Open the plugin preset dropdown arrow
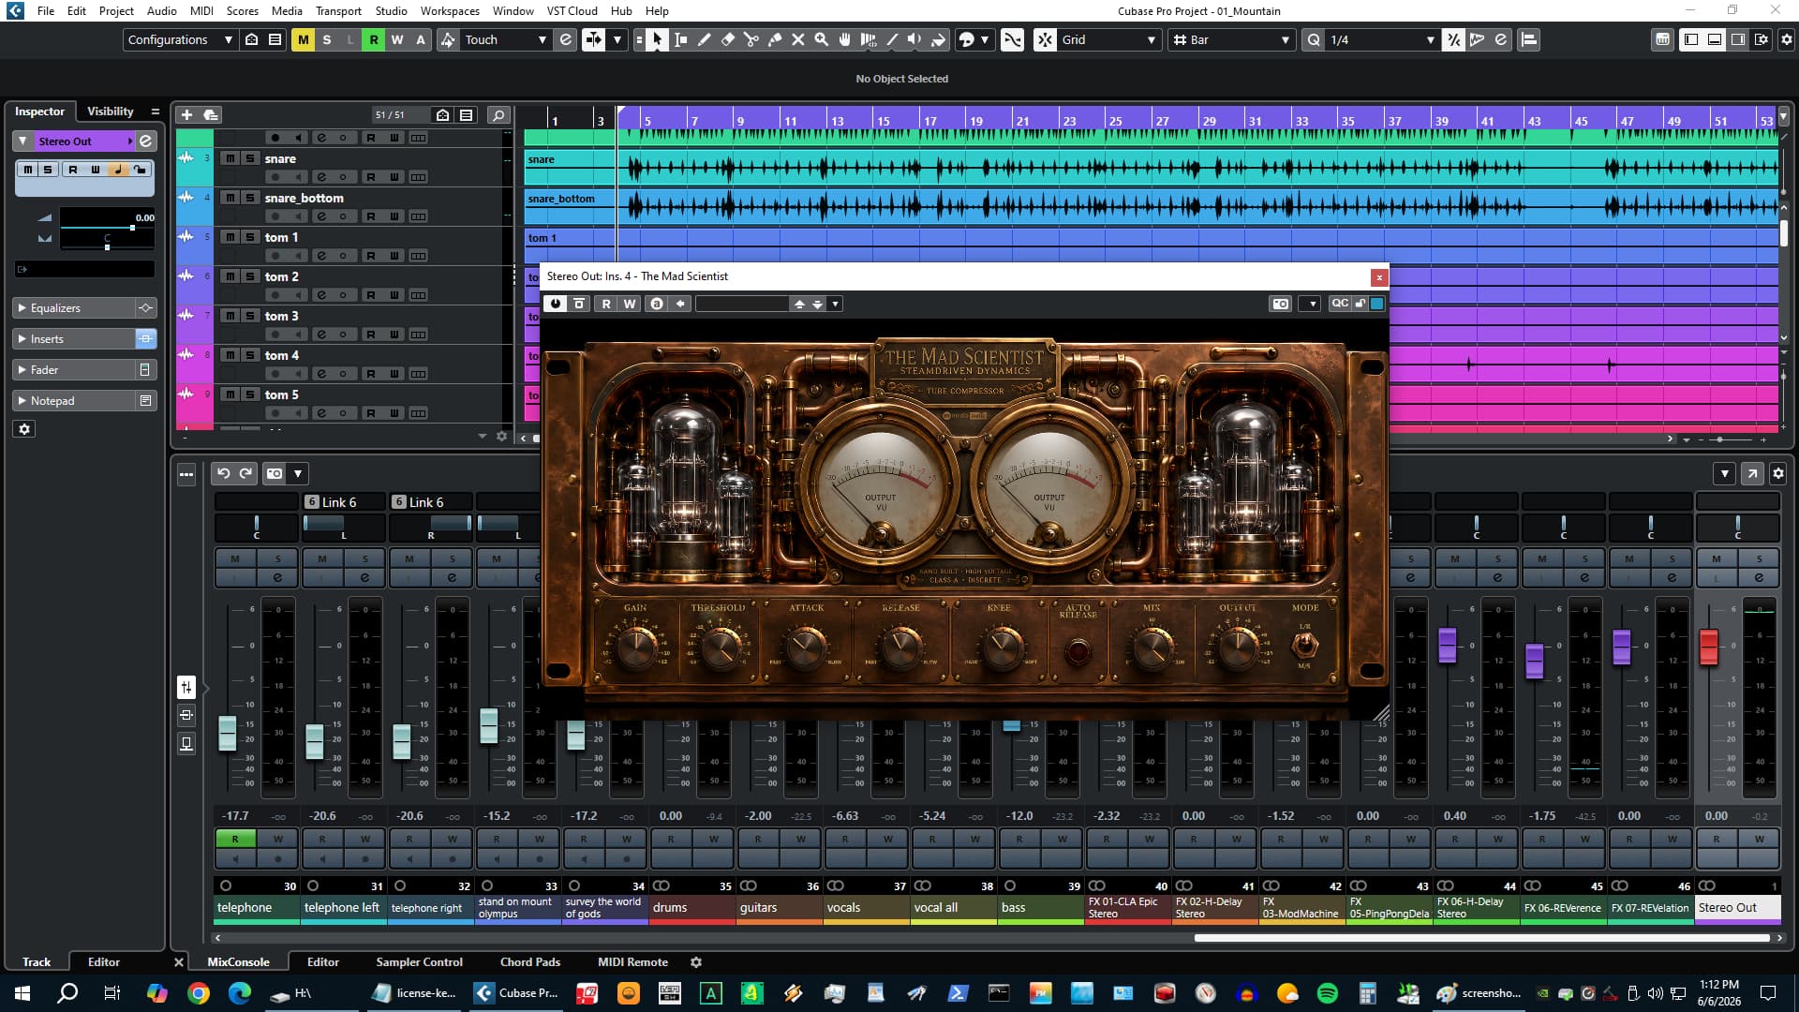 click(x=835, y=304)
